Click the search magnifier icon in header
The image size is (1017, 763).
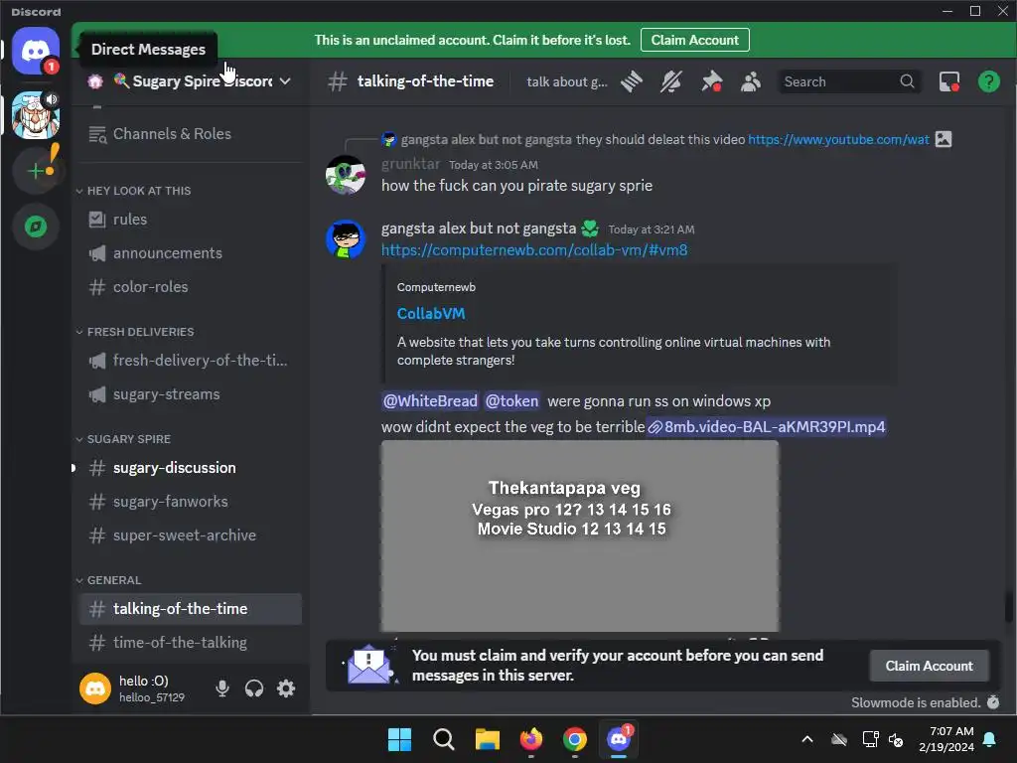(x=907, y=81)
